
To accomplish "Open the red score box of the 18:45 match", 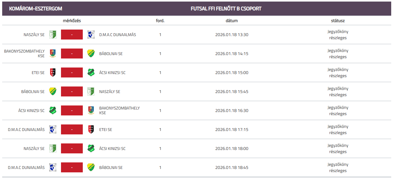I will pos(72,167).
